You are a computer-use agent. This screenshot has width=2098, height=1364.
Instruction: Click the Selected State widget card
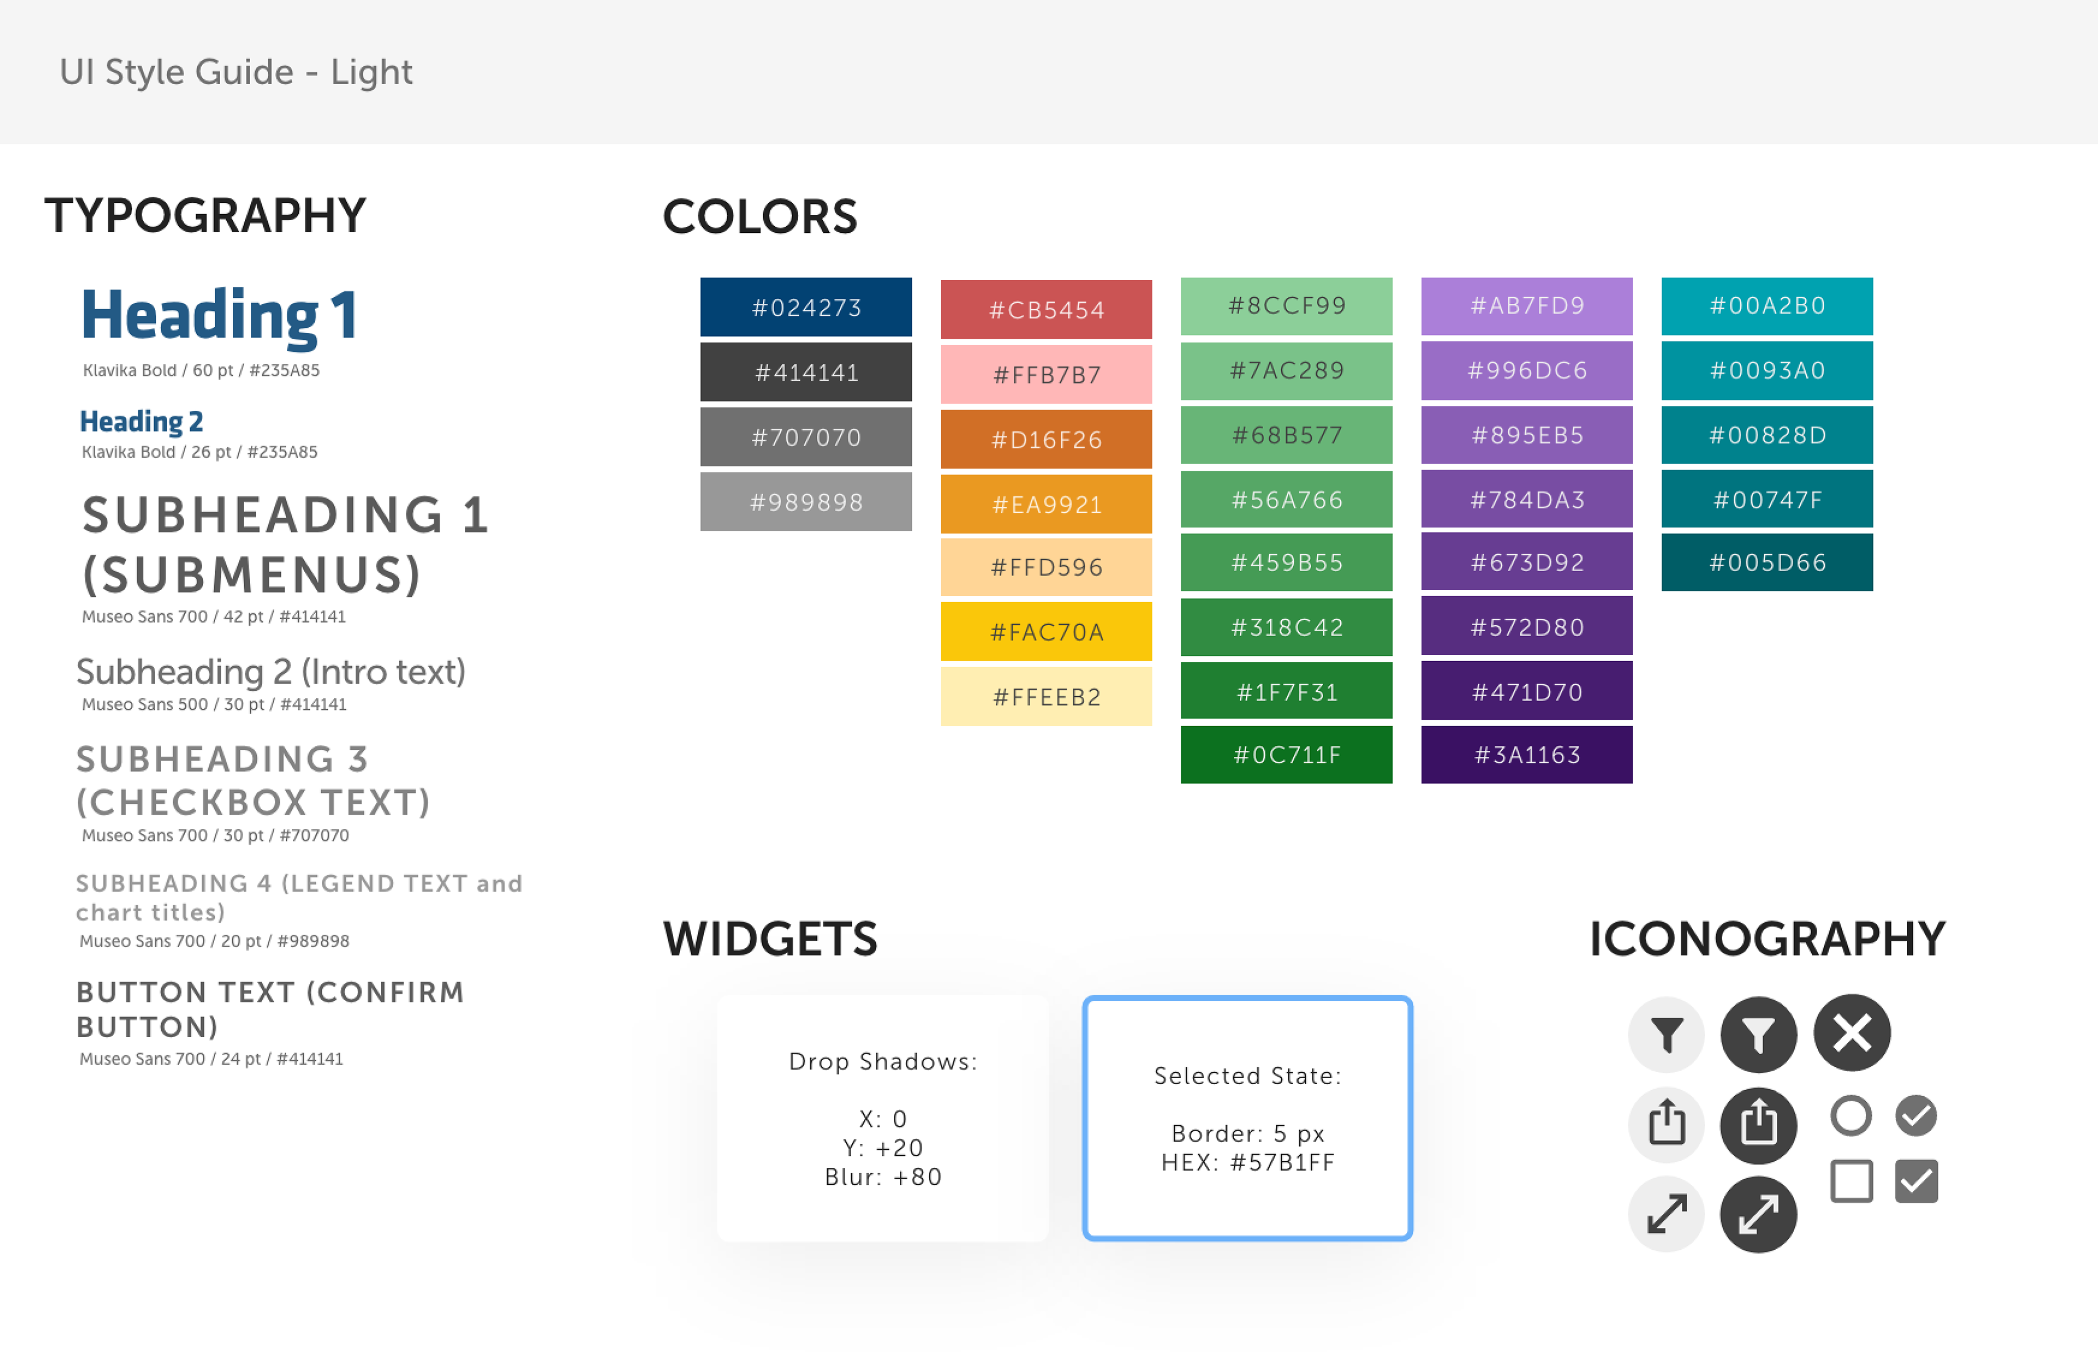(x=1247, y=1118)
